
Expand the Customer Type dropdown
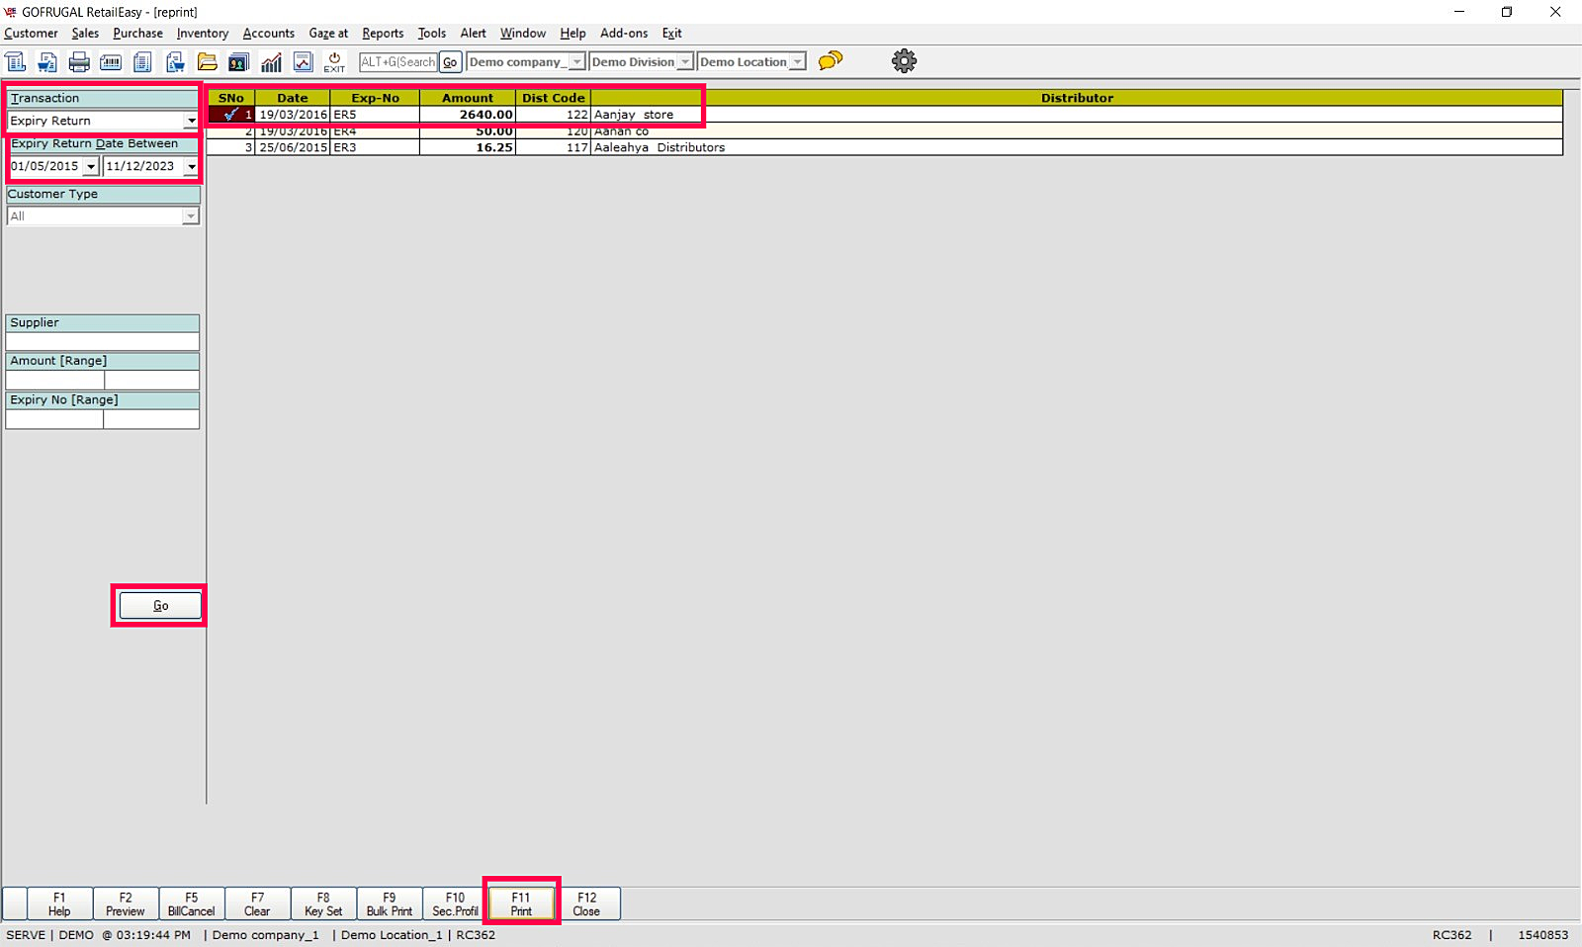[191, 216]
